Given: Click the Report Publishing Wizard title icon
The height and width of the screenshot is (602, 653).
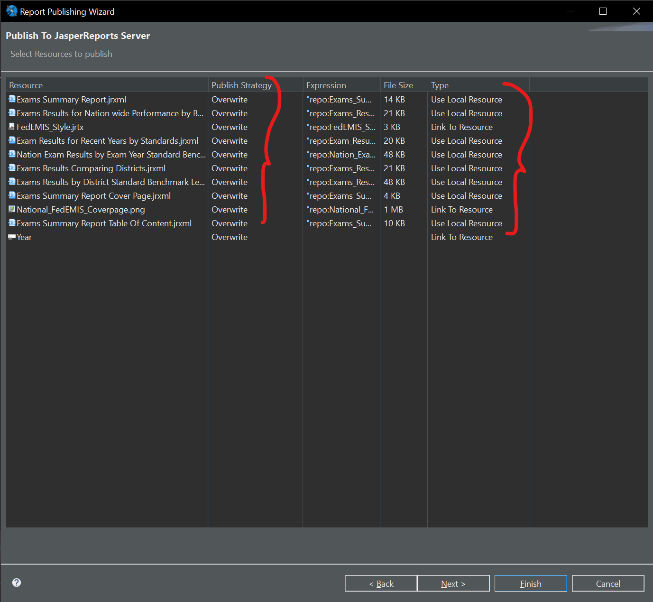Looking at the screenshot, I should tap(11, 11).
